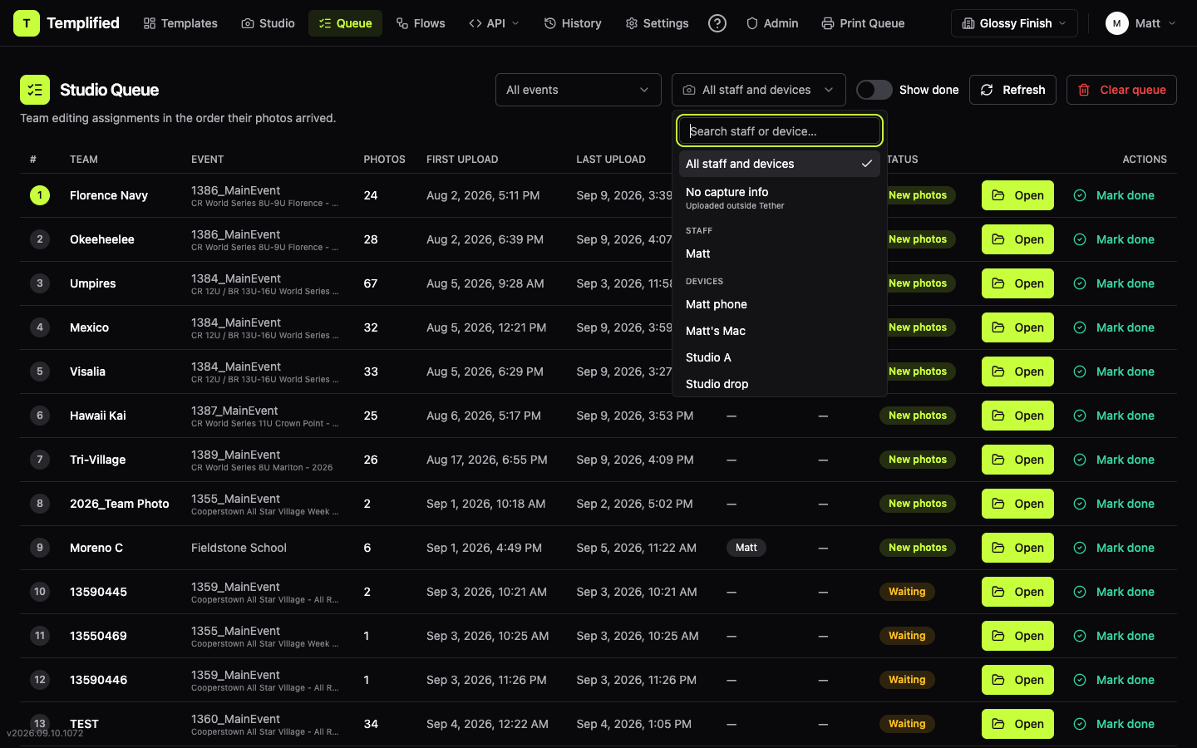The image size is (1197, 748).
Task: Open the Flows tab
Action: [x=421, y=23]
